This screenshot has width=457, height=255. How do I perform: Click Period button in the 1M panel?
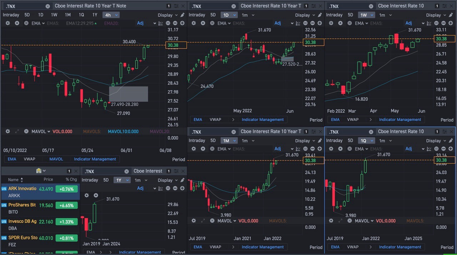[x=316, y=247]
